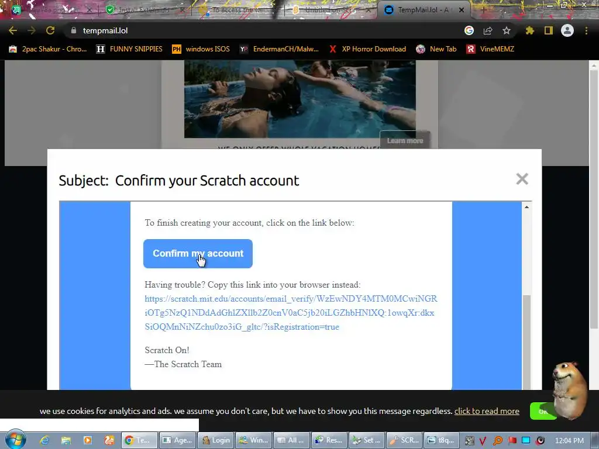Open windows ISOS bookmark

[201, 49]
